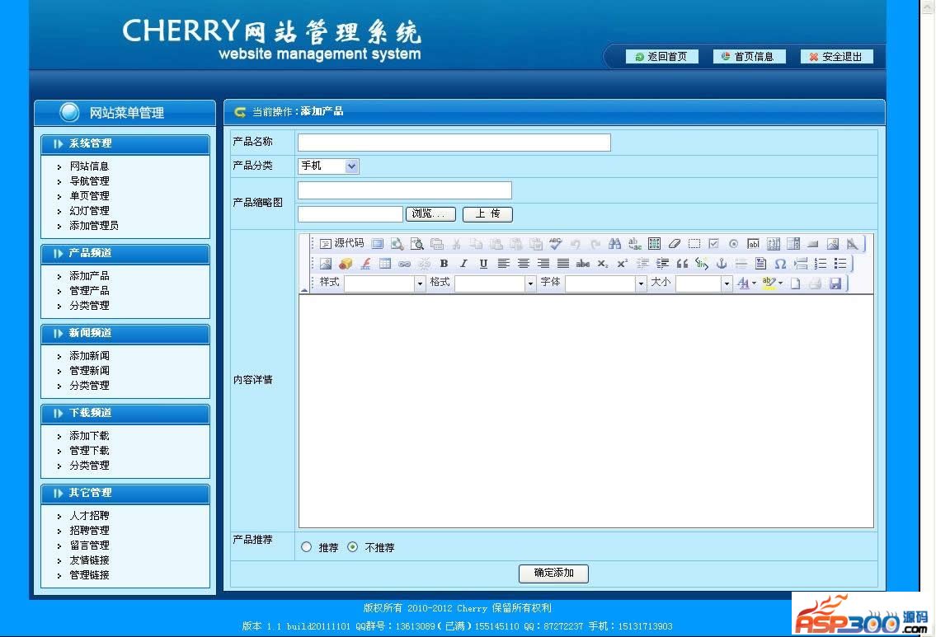Open 网站信息 in sidebar

click(x=89, y=166)
